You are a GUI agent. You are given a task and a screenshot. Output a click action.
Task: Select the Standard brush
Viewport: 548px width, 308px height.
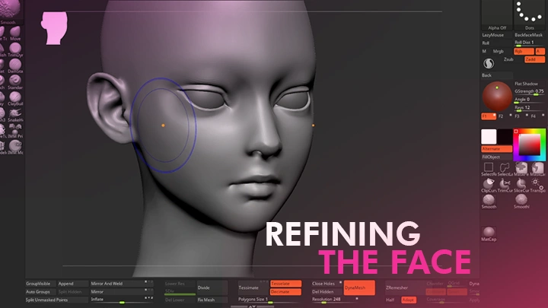[15, 82]
